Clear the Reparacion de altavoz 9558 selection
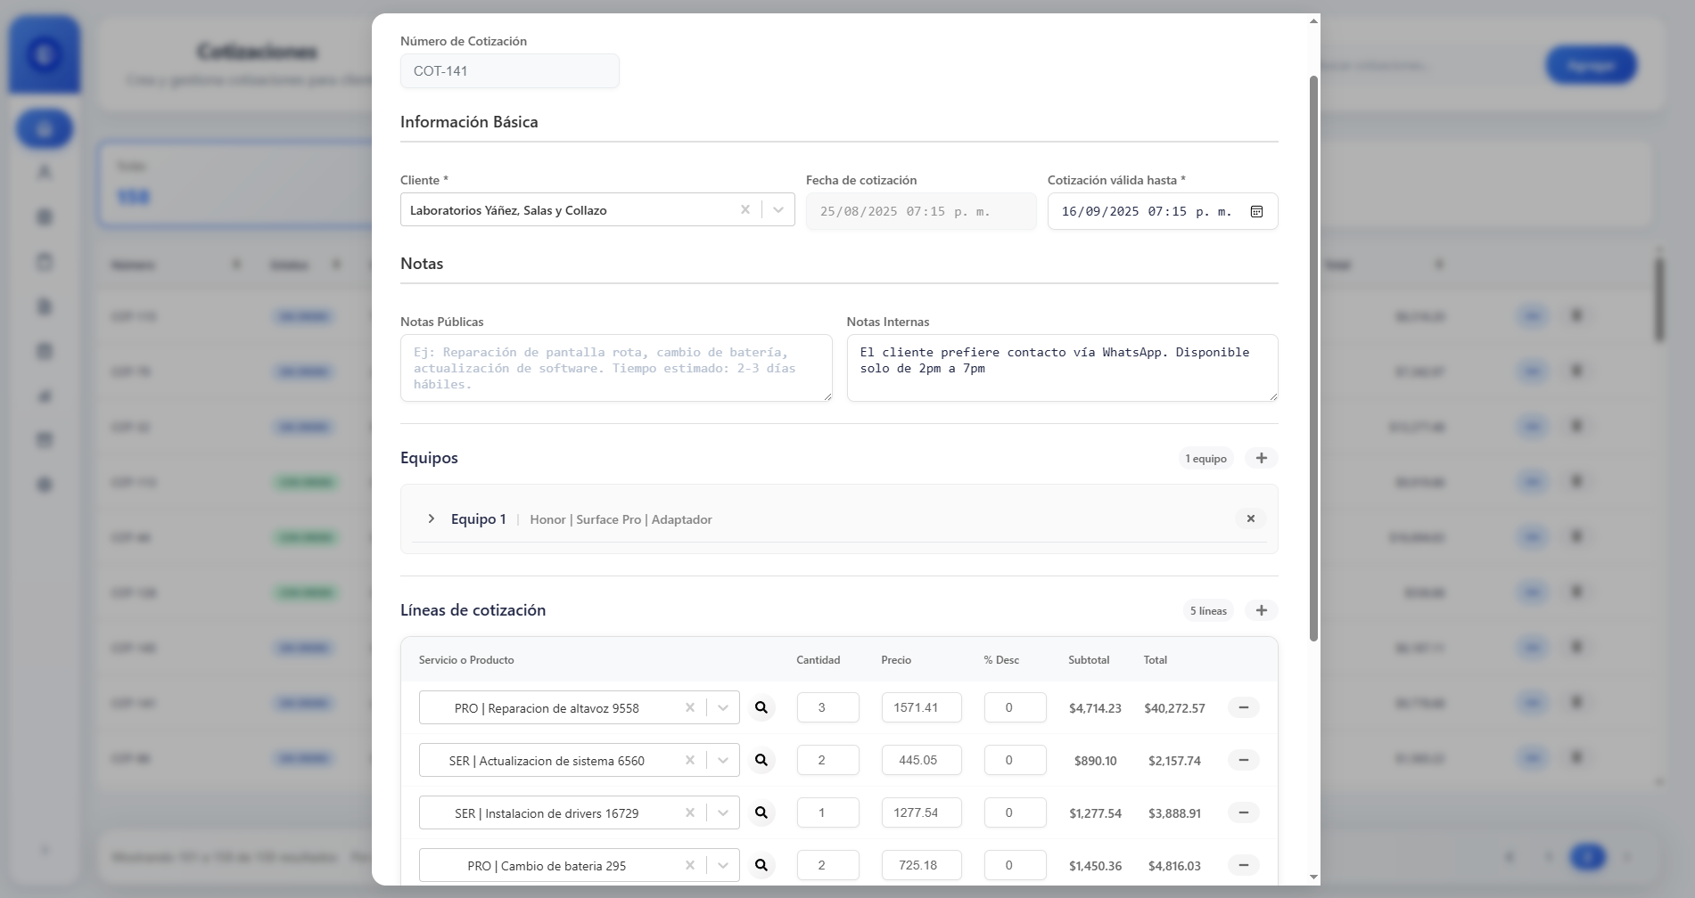Image resolution: width=1695 pixels, height=898 pixels. click(690, 707)
